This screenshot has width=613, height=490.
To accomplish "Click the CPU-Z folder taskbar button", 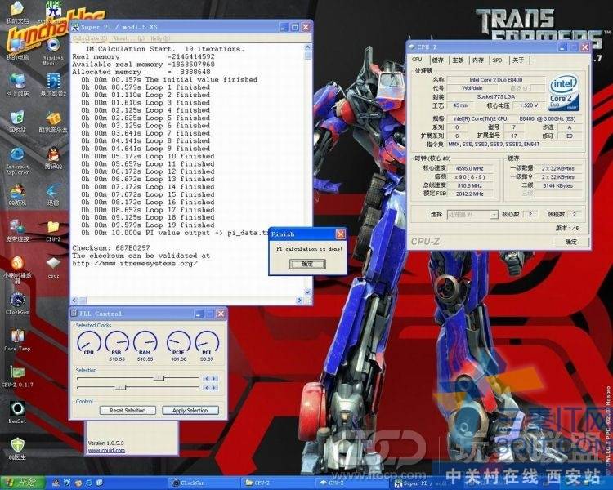I will click(278, 483).
